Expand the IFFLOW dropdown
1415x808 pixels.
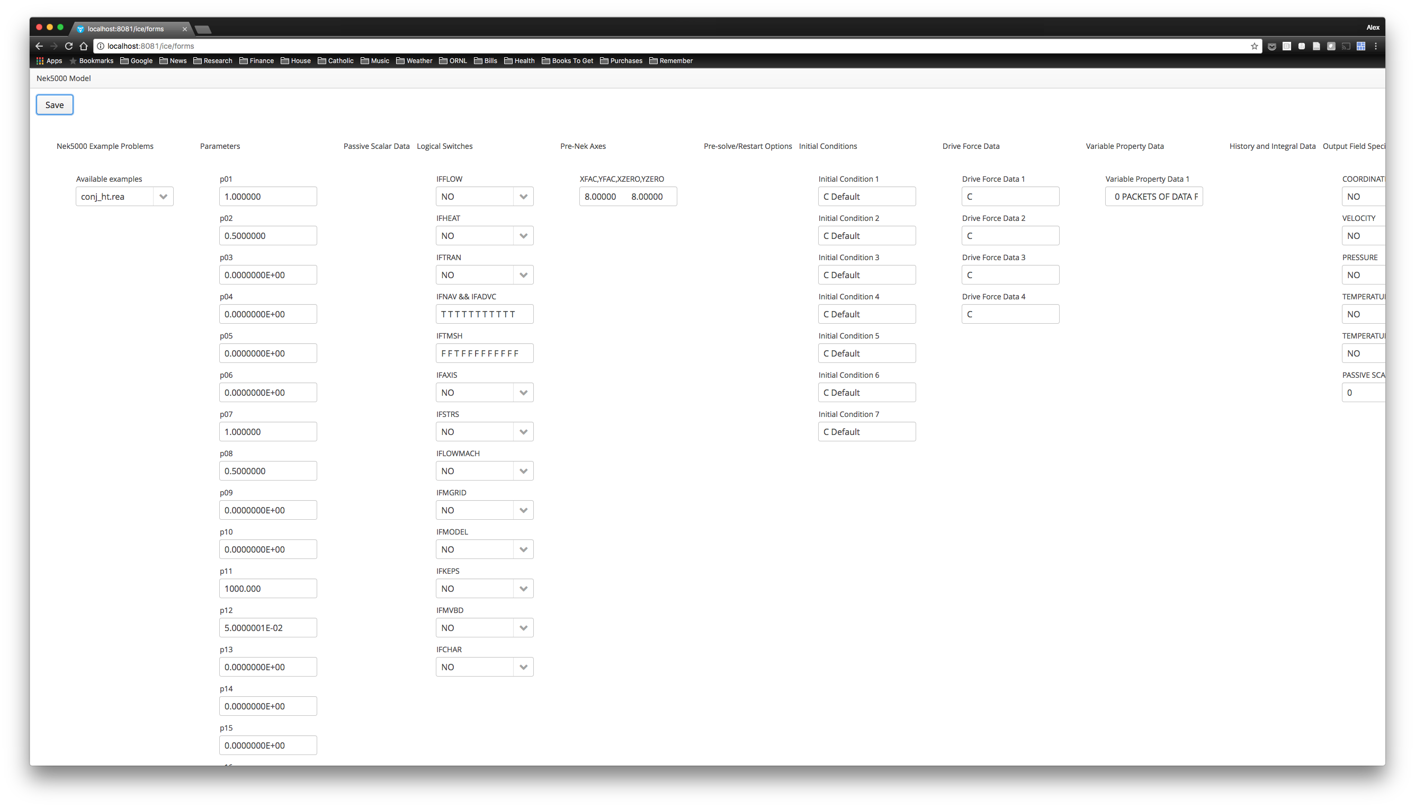pyautogui.click(x=523, y=197)
